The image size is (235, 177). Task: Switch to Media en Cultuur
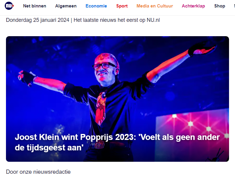(155, 6)
